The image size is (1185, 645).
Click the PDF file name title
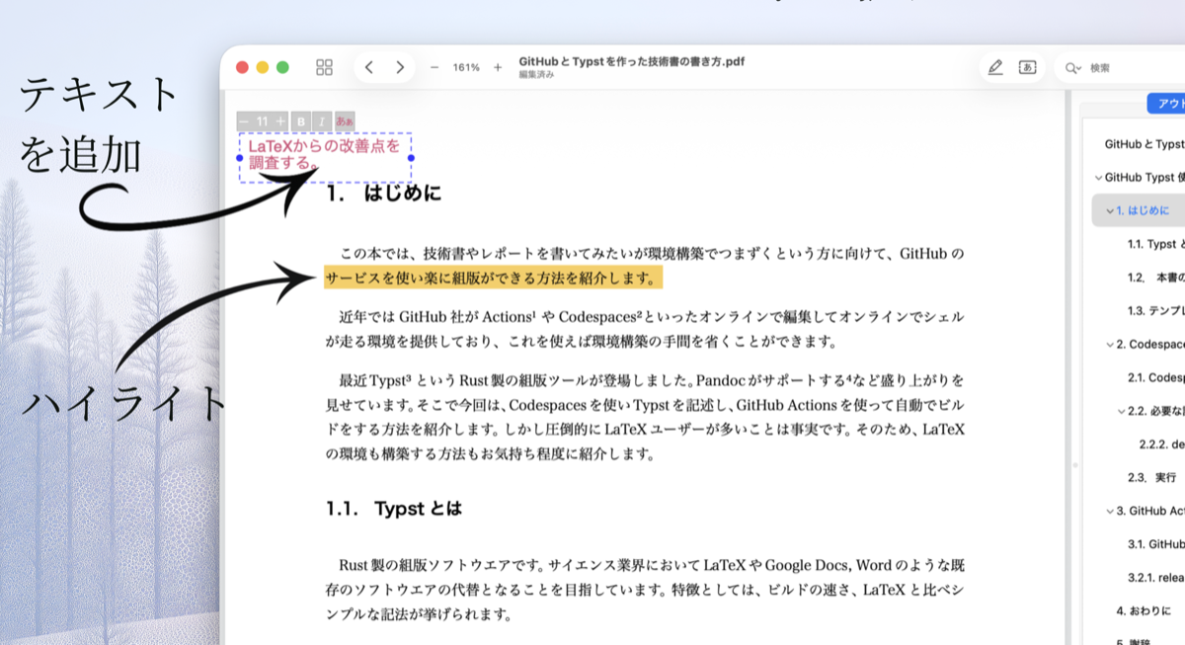pyautogui.click(x=631, y=61)
